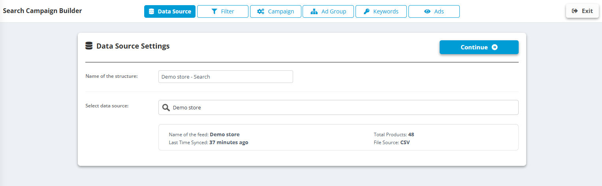The height and width of the screenshot is (186, 602).
Task: Click the hierarchy icon on Ad Group tab
Action: (x=314, y=11)
